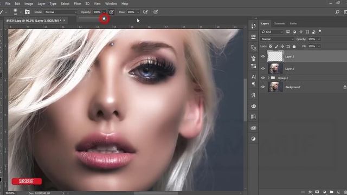
Task: Close the 856315.jpg document tab
Action: (x=64, y=21)
